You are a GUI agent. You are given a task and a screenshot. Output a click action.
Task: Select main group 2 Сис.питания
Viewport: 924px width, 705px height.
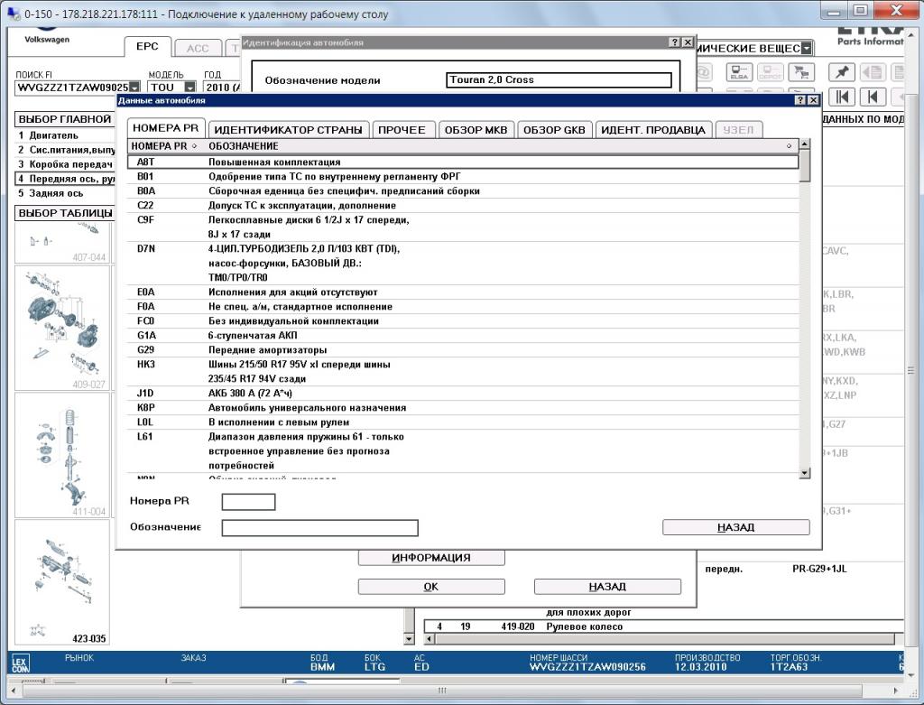point(65,150)
